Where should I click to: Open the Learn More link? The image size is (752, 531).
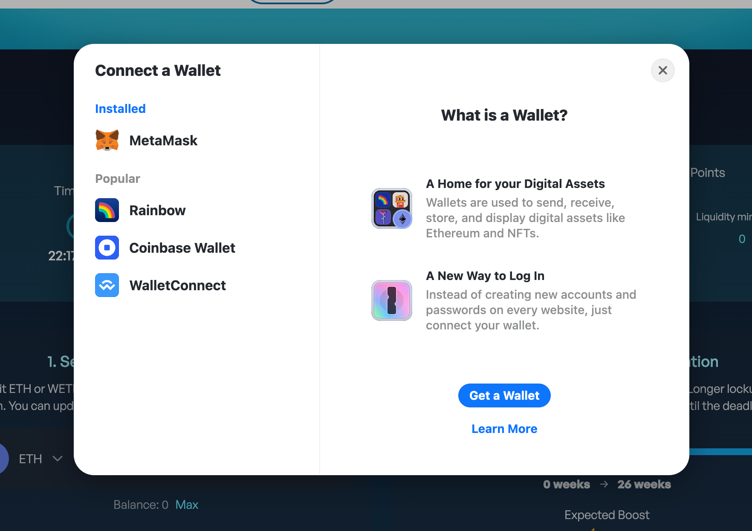[504, 429]
